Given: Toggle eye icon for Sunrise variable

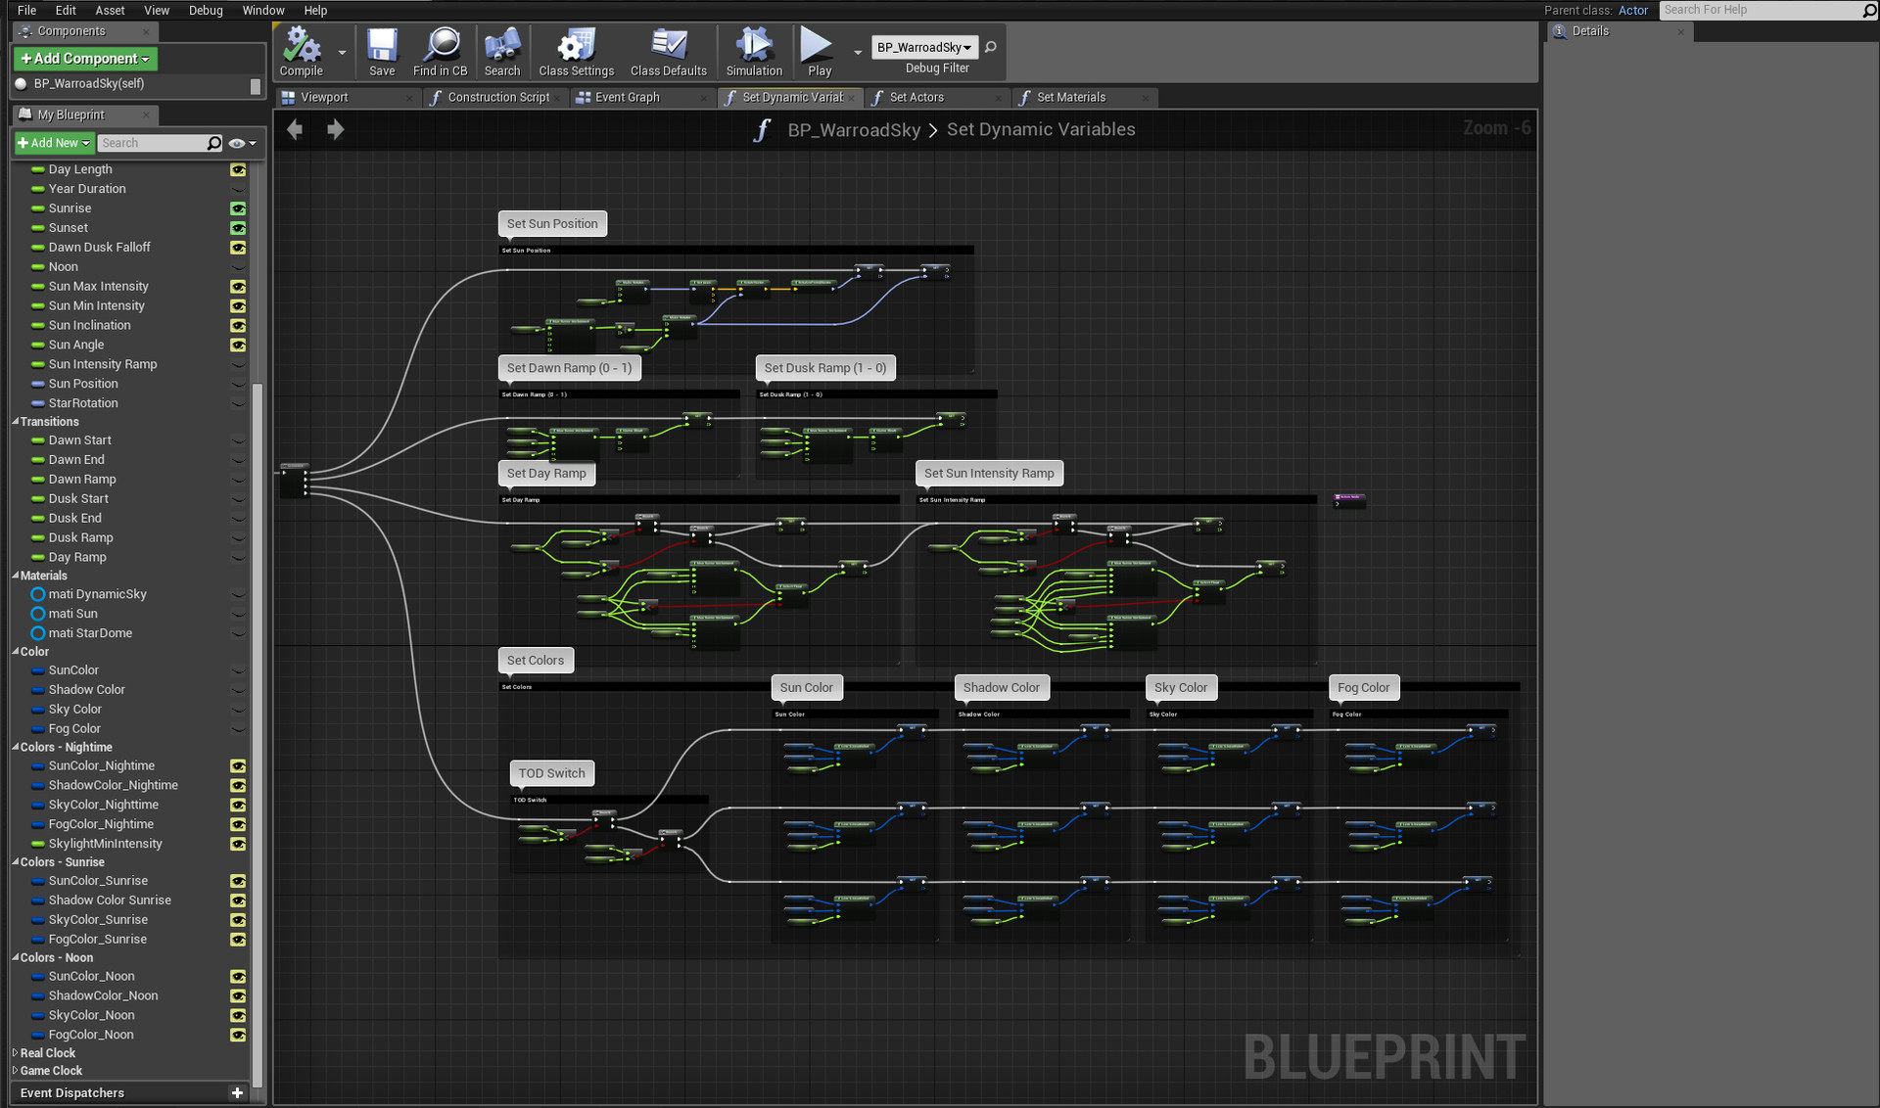Looking at the screenshot, I should [x=238, y=208].
